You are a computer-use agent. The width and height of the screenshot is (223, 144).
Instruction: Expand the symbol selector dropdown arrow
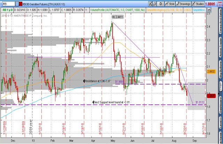click(x=17, y=4)
